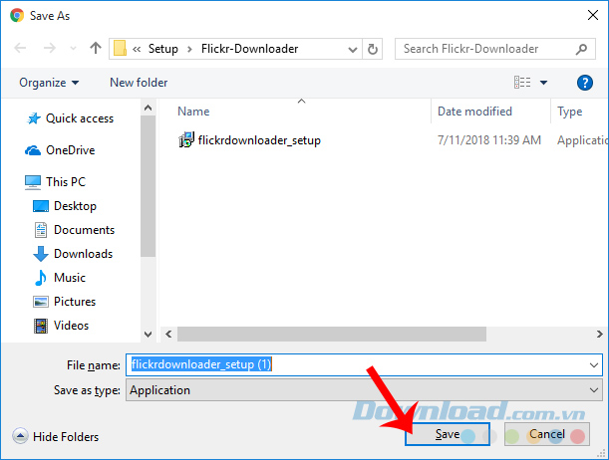
Task: Click the Cancel button
Action: [547, 434]
